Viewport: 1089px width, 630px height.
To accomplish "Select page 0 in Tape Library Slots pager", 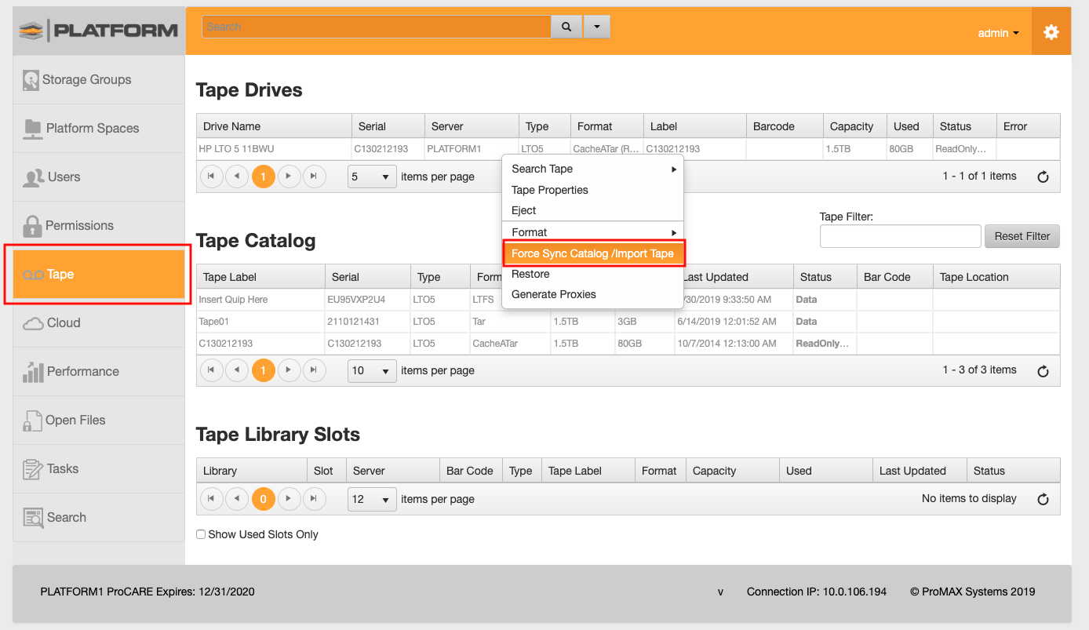I will (264, 498).
